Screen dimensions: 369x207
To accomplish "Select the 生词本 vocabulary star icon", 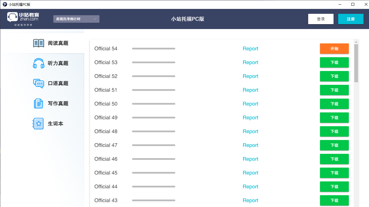I will [x=38, y=123].
